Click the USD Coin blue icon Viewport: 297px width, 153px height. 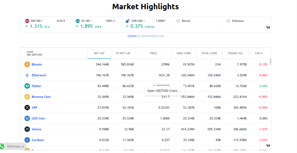[27, 118]
